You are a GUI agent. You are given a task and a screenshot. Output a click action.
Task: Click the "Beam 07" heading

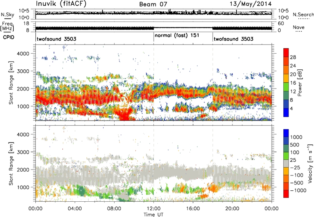(153, 4)
